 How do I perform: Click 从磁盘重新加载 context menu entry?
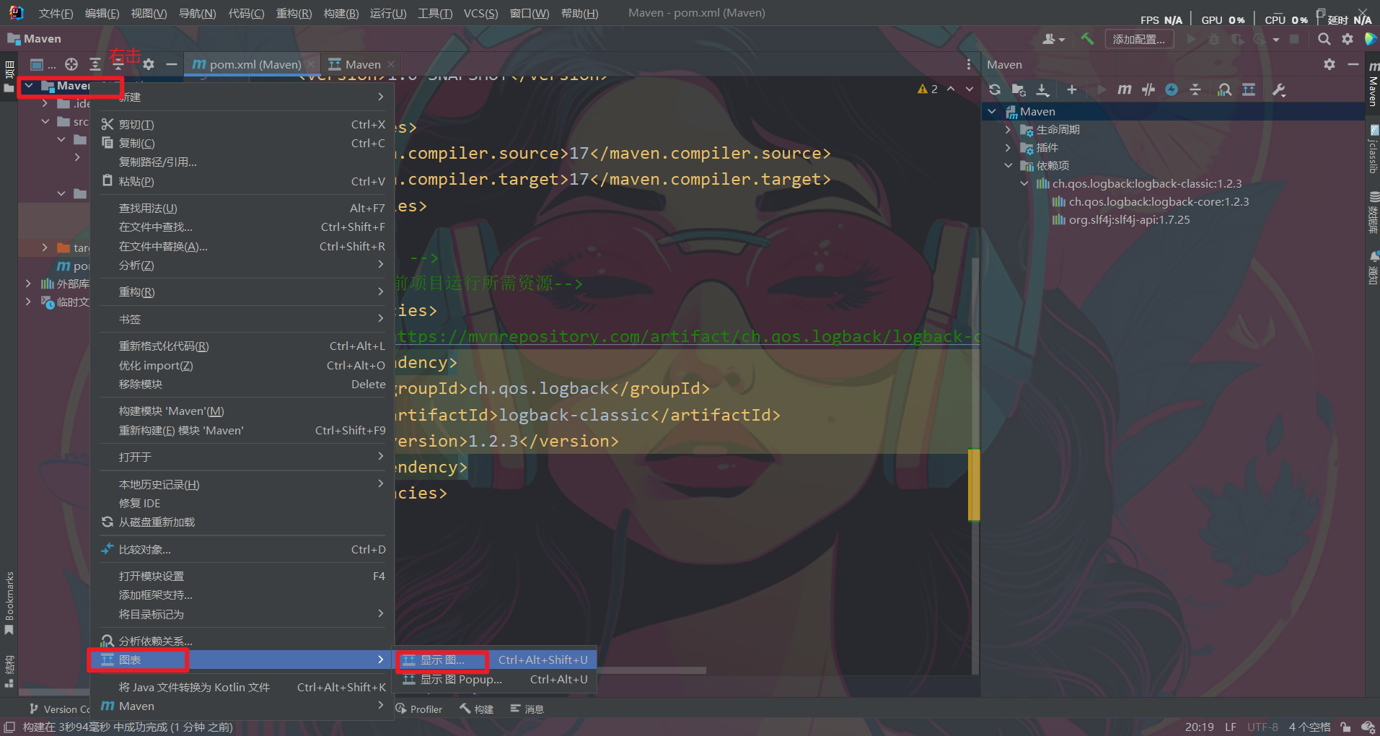pos(242,522)
